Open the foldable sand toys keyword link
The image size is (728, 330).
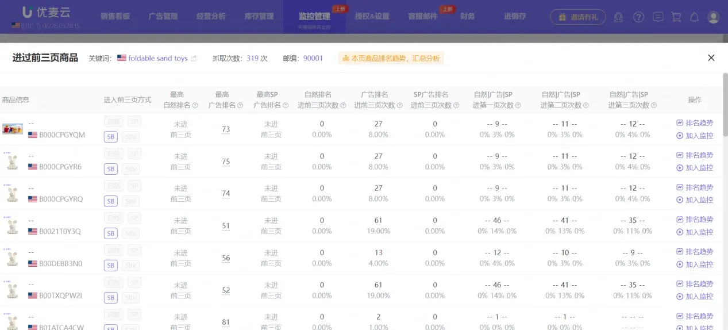tap(157, 58)
